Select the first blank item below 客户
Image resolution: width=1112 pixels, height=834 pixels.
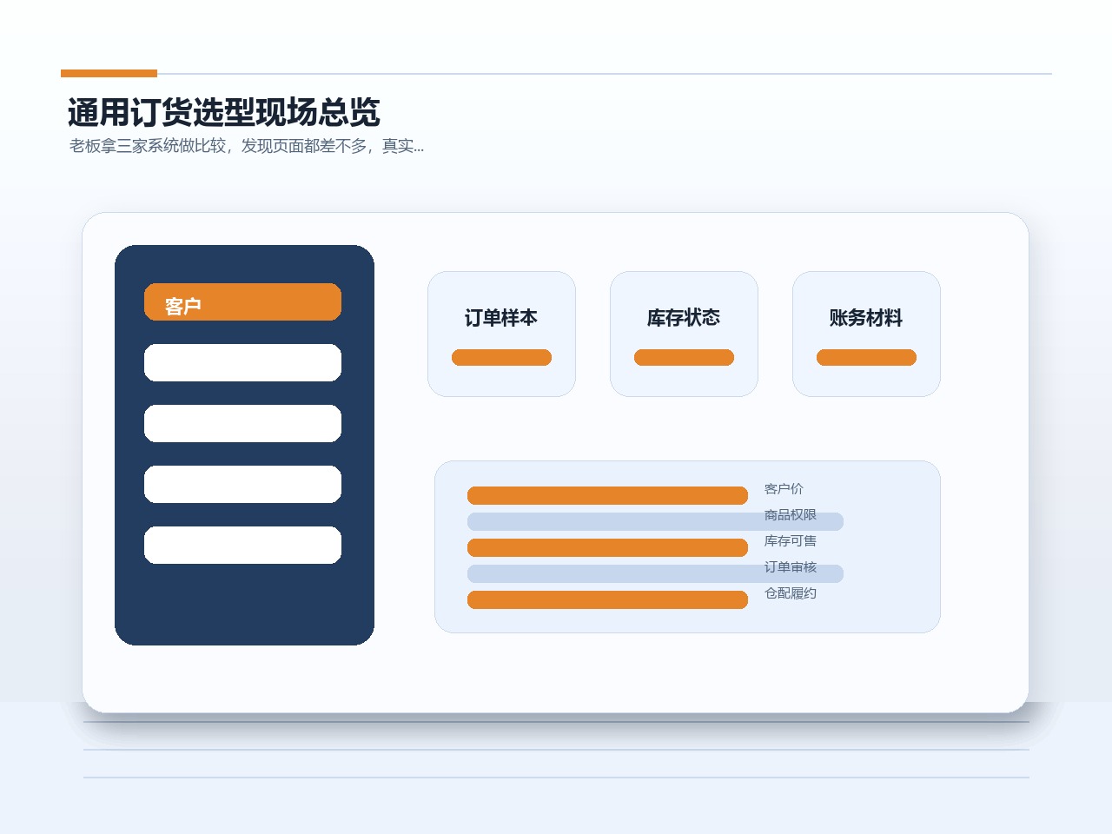pyautogui.click(x=242, y=362)
